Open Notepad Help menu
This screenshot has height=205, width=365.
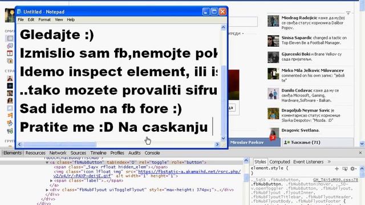(71, 20)
